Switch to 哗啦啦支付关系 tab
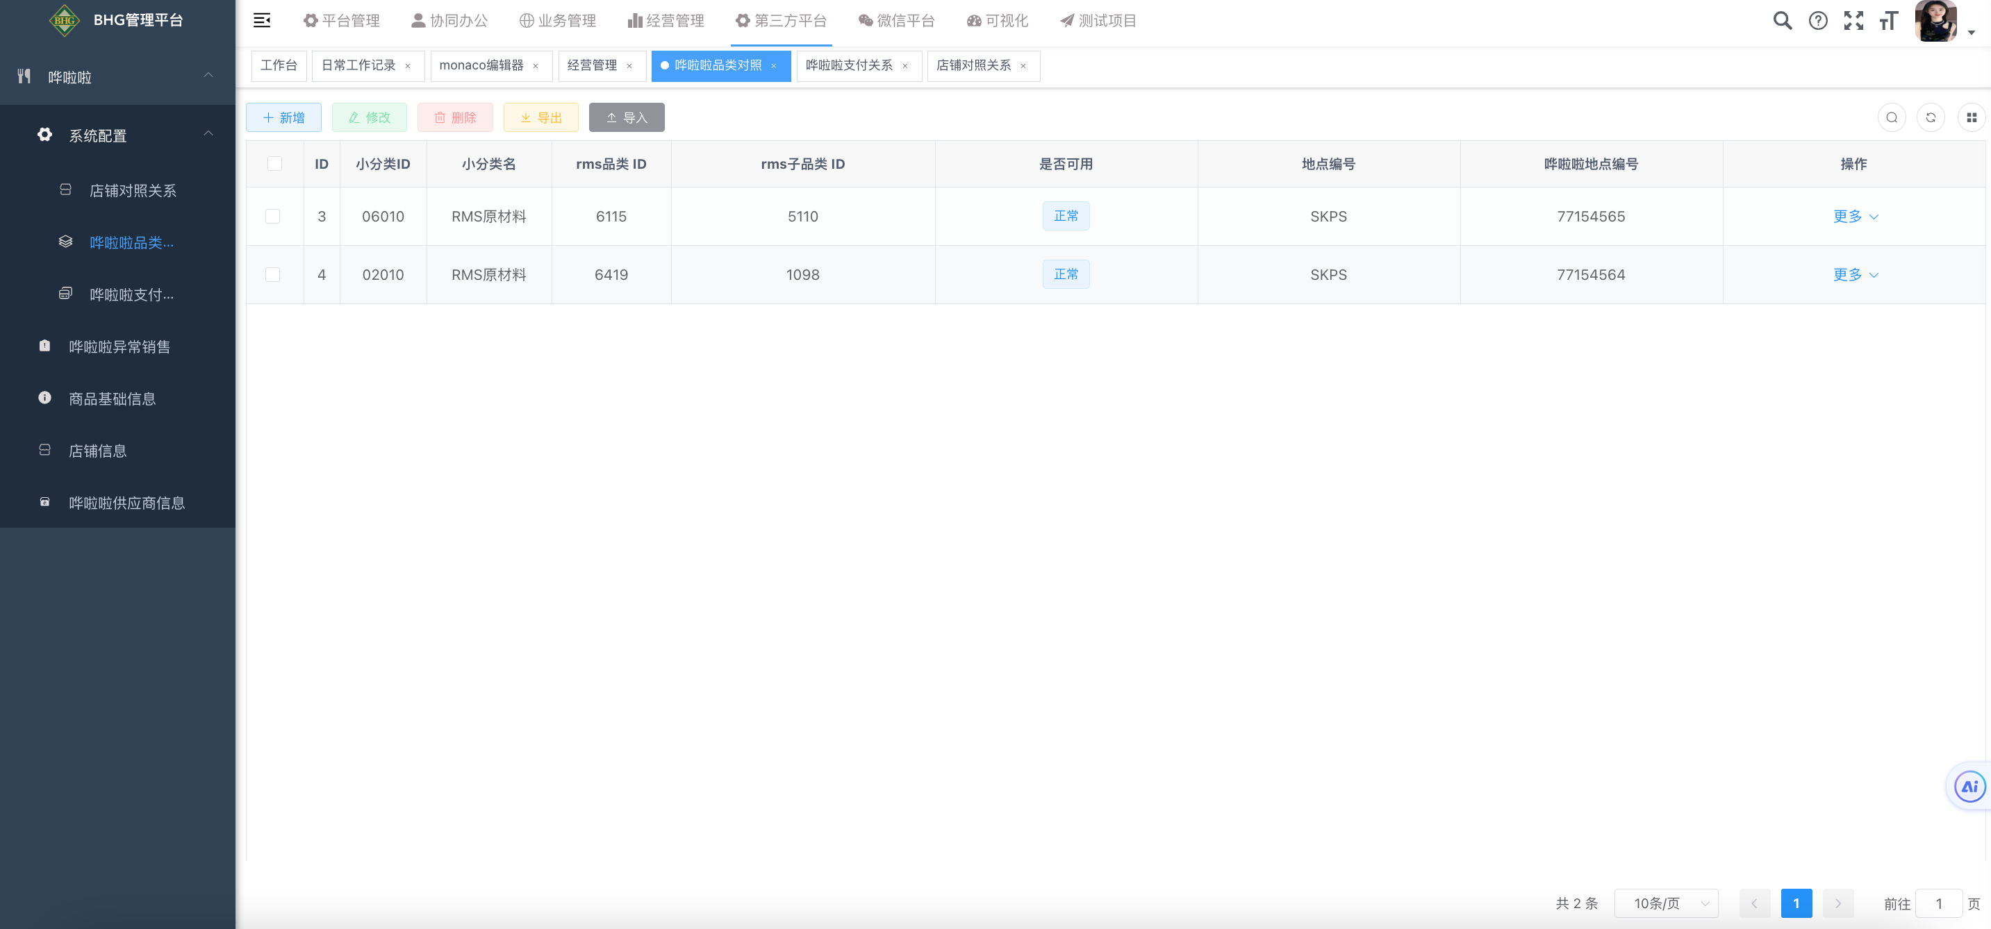 point(849,66)
